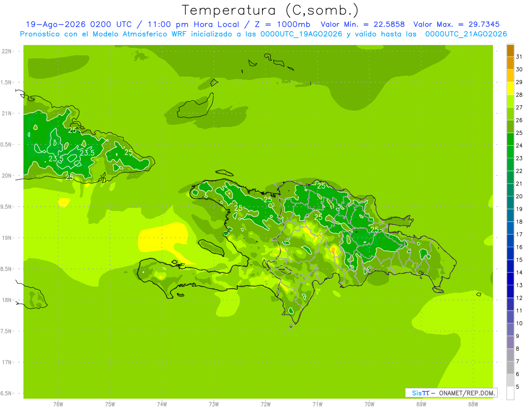531x410 pixels.
Task: Click the white legend swatch below 5
Action: click(x=510, y=393)
